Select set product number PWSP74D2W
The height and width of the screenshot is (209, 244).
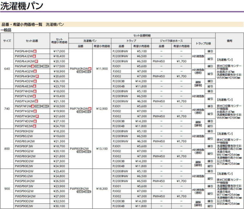[x=24, y=121]
